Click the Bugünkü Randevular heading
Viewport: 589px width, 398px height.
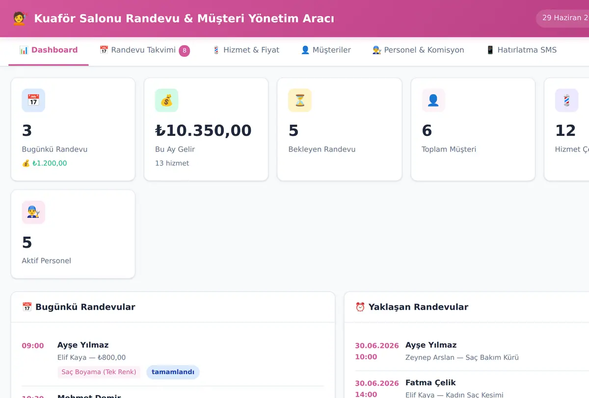(85, 307)
